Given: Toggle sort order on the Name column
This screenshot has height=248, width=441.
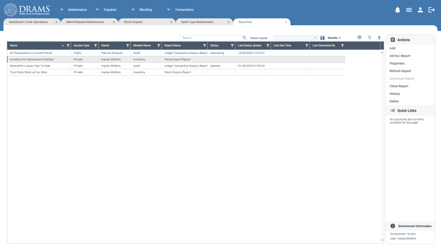Looking at the screenshot, I should [63, 45].
